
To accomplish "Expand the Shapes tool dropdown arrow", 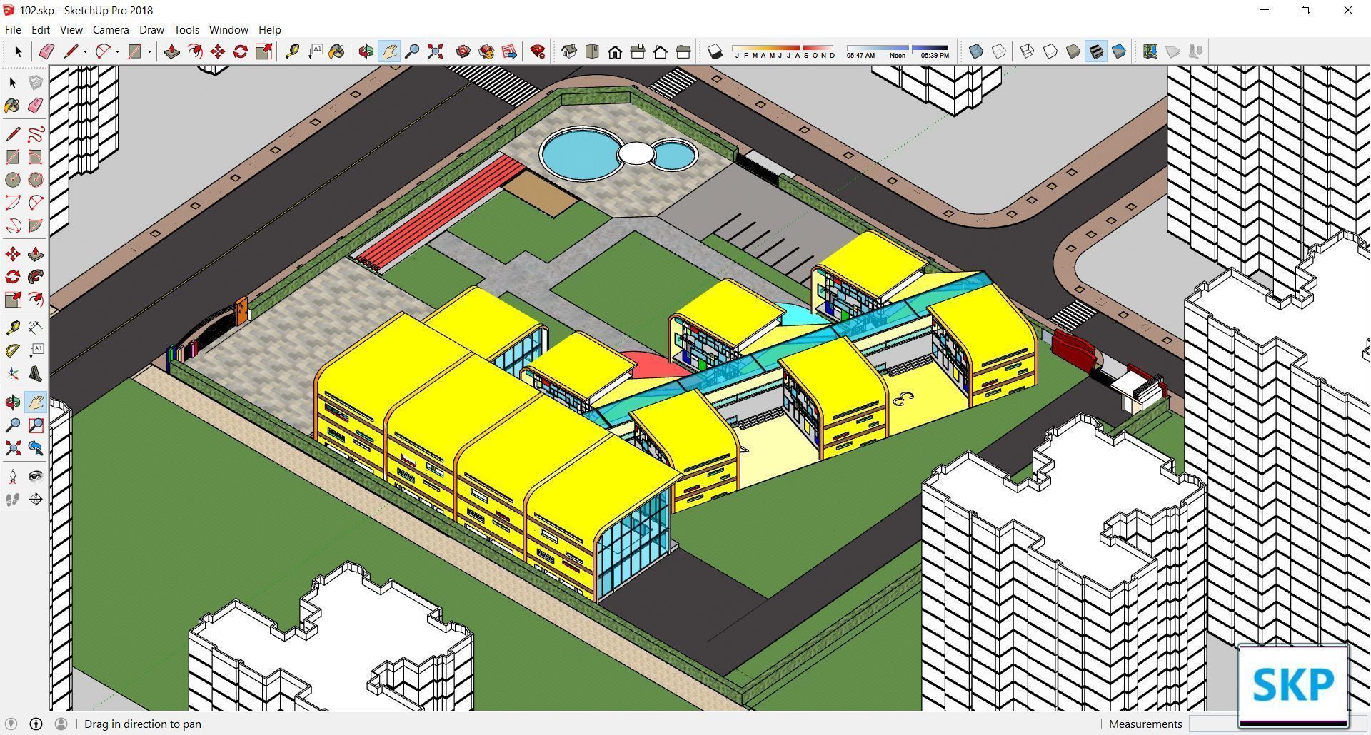I will [149, 51].
